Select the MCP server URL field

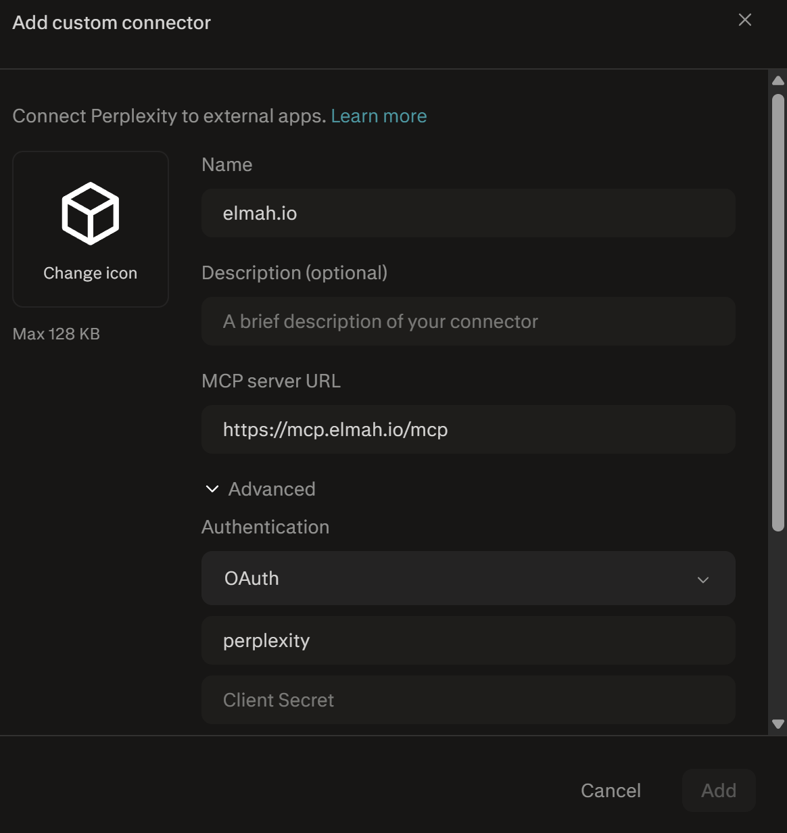tap(468, 429)
